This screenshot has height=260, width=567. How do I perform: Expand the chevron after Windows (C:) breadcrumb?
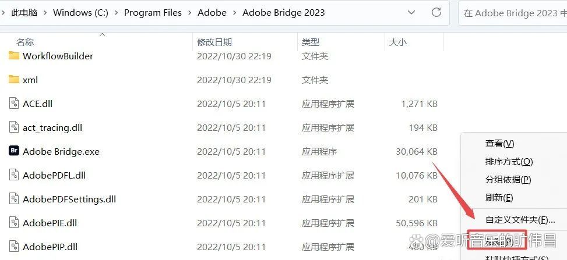pyautogui.click(x=117, y=13)
